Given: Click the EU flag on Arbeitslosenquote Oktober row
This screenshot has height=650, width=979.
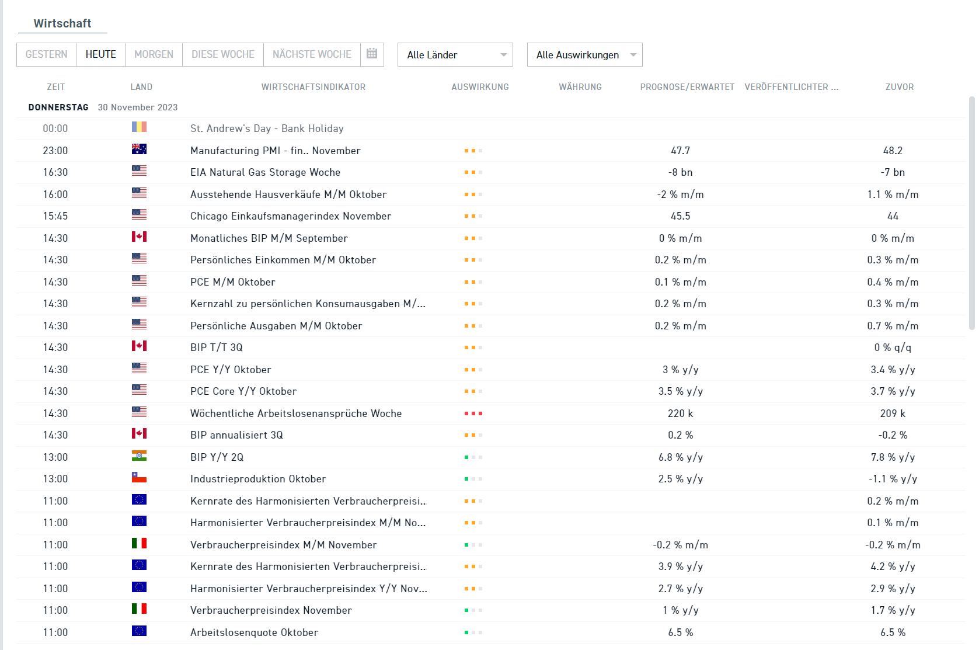Looking at the screenshot, I should (139, 631).
